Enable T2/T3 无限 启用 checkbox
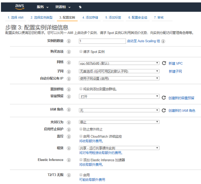201x184 pixels. (x=81, y=175)
